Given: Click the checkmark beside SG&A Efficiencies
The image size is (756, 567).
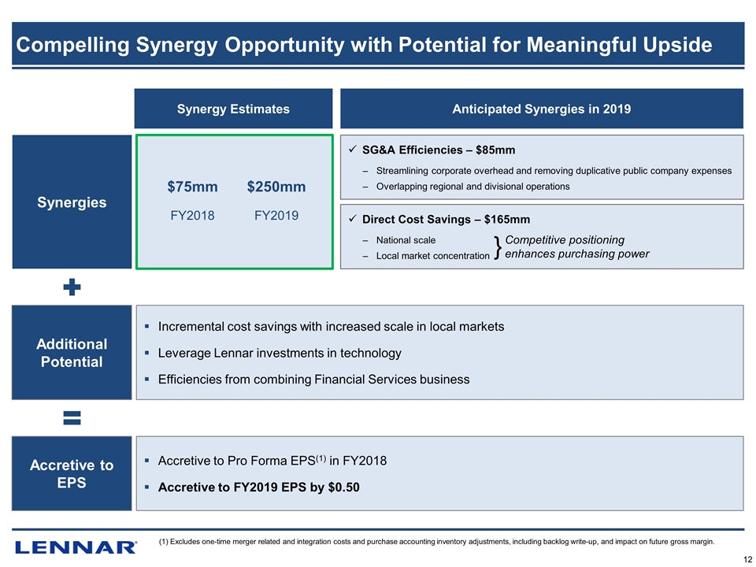Looking at the screenshot, I should (x=352, y=150).
